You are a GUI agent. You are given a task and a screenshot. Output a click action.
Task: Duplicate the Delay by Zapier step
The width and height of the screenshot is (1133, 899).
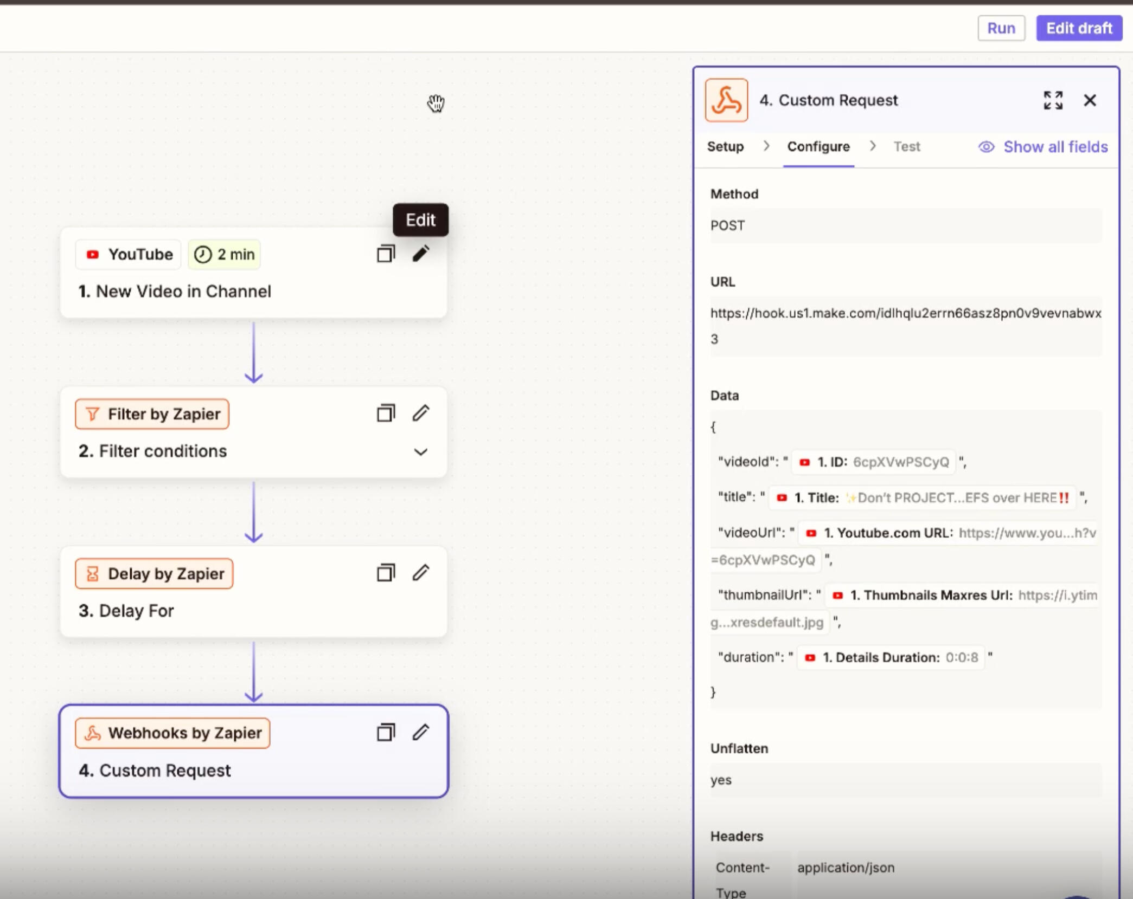point(386,573)
